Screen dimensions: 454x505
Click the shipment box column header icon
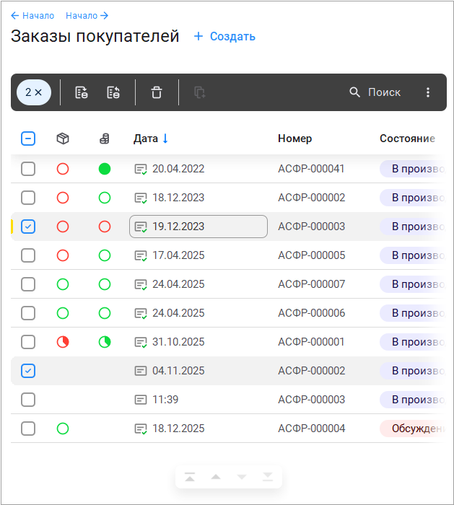[x=63, y=139]
